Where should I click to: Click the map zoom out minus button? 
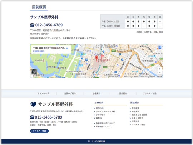coord(160,73)
